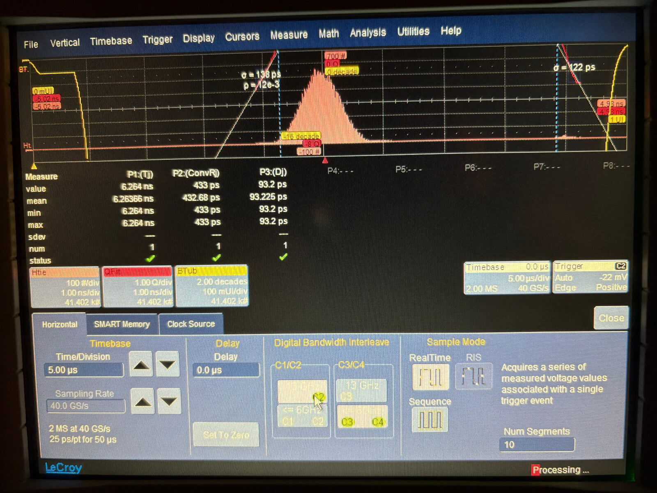657x493 pixels.
Task: Switch to the Horizontal tab
Action: tap(60, 324)
